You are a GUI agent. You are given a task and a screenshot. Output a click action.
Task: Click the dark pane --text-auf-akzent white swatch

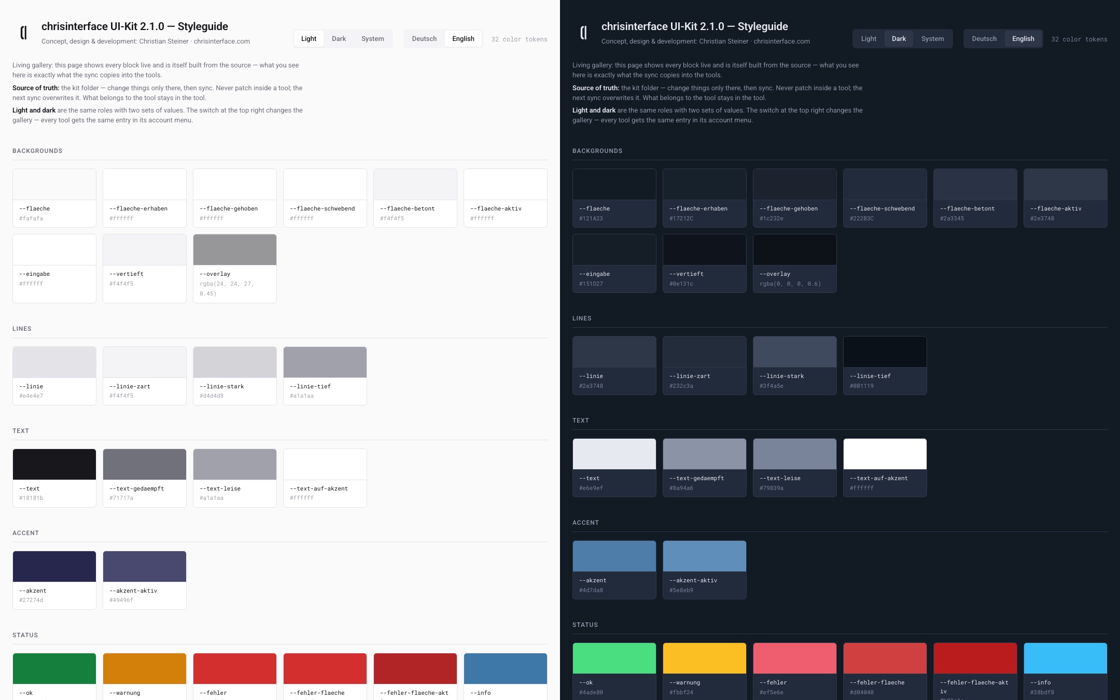click(885, 454)
